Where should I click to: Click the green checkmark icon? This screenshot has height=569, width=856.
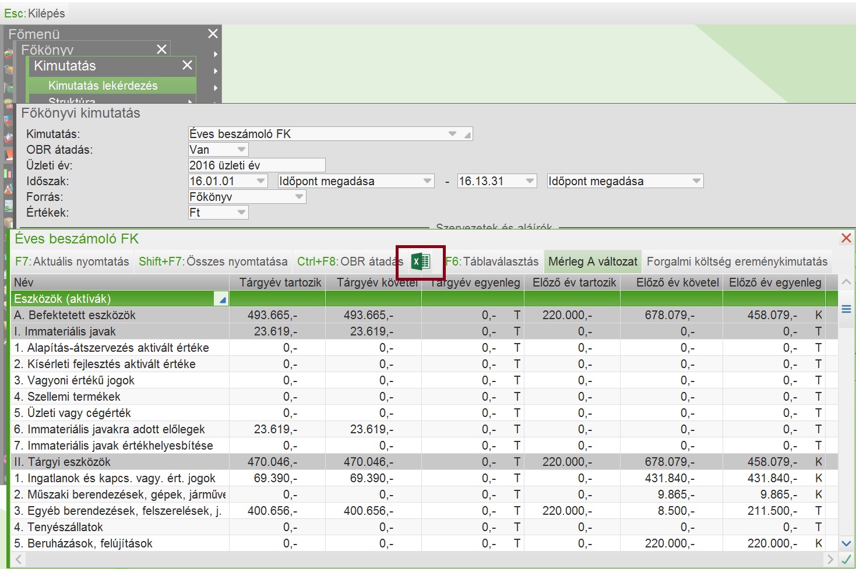click(x=846, y=560)
